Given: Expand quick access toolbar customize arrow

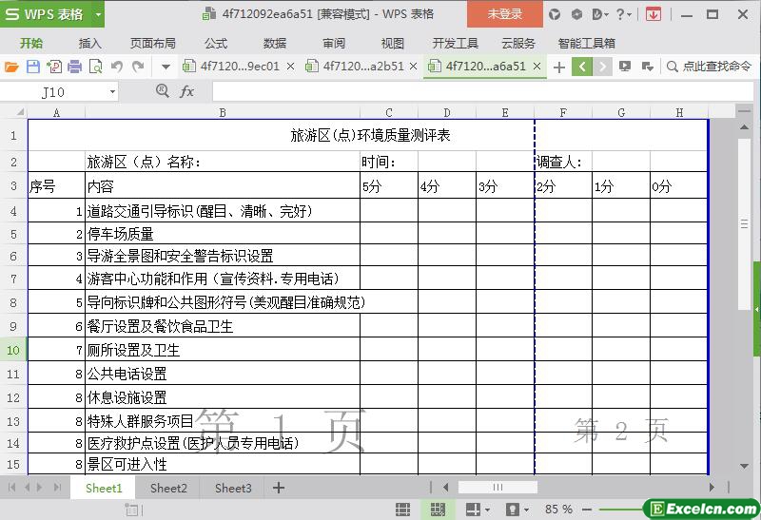Looking at the screenshot, I should [x=166, y=67].
